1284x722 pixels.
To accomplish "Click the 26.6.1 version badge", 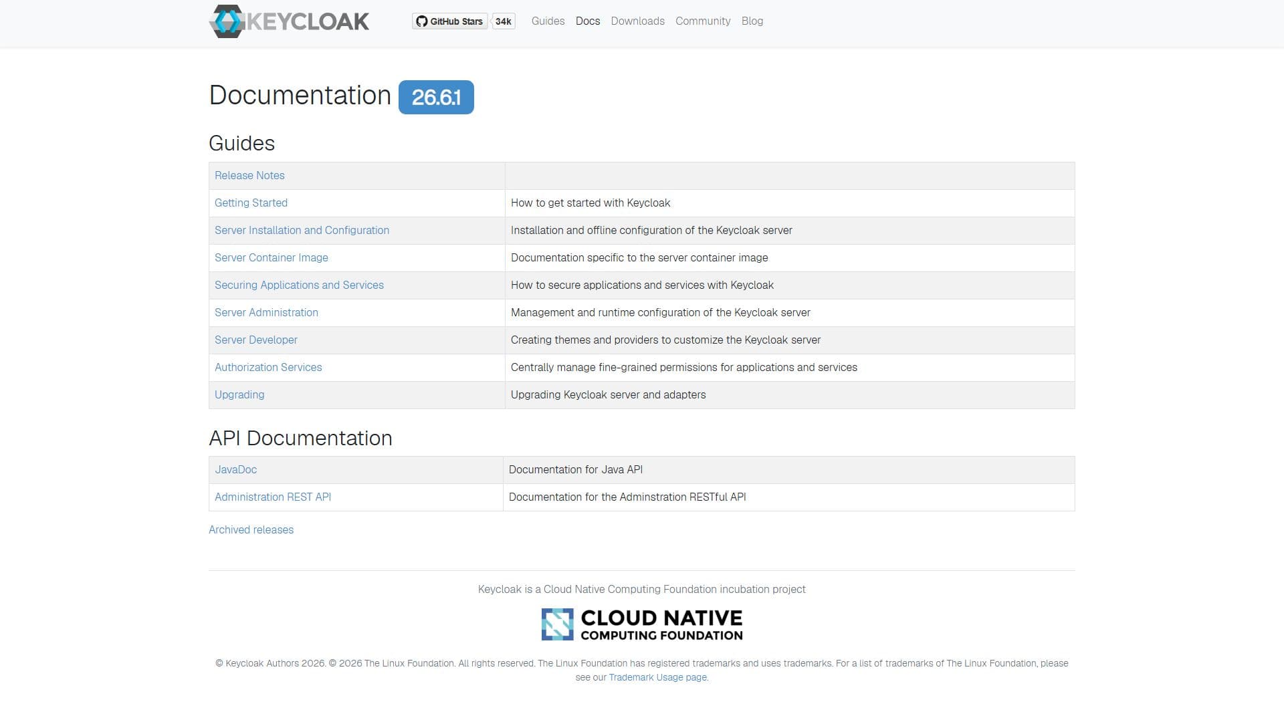I will tap(436, 98).
